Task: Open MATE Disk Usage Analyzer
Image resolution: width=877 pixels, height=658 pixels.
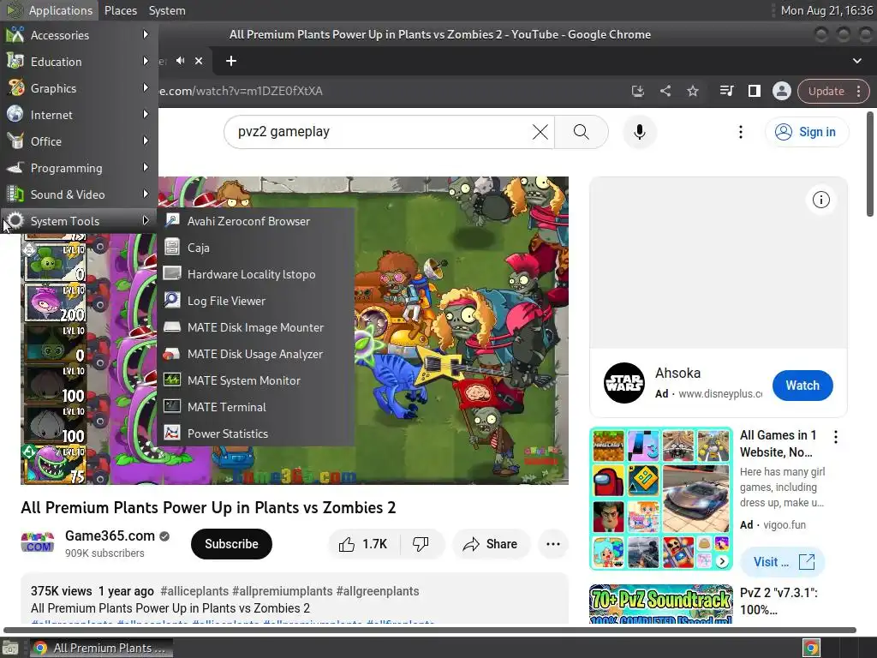Action: pyautogui.click(x=255, y=354)
